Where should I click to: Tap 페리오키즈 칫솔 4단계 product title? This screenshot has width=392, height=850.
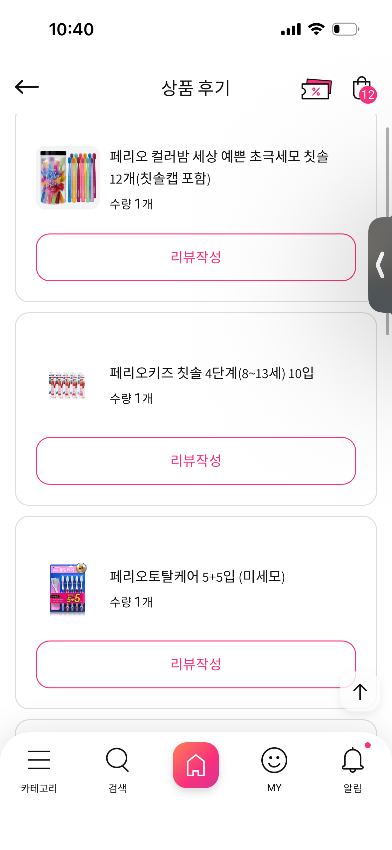(212, 373)
